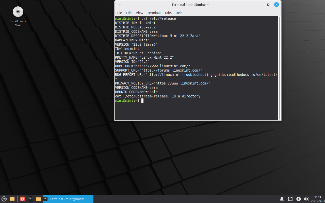
Task: Launch Firefox from the panel
Action: [x=22, y=199]
